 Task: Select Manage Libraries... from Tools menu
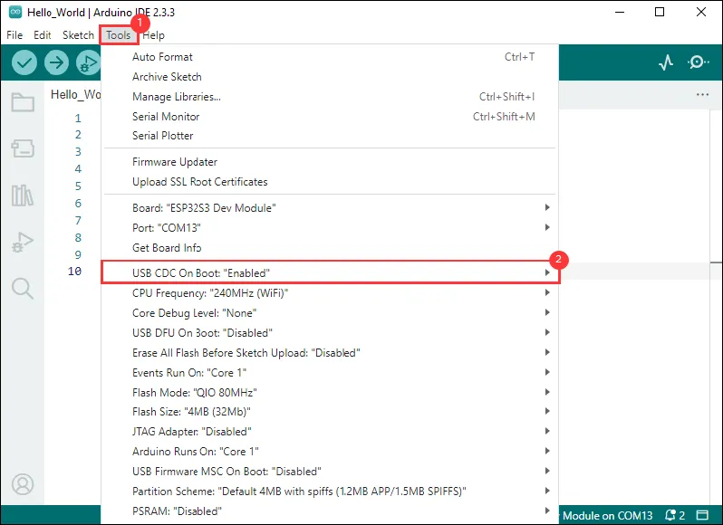(x=177, y=97)
